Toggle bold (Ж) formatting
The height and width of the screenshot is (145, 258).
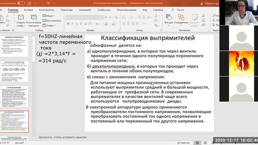tap(68, 24)
